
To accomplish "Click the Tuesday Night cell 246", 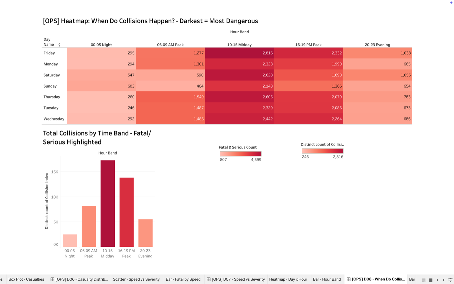I will (x=101, y=108).
